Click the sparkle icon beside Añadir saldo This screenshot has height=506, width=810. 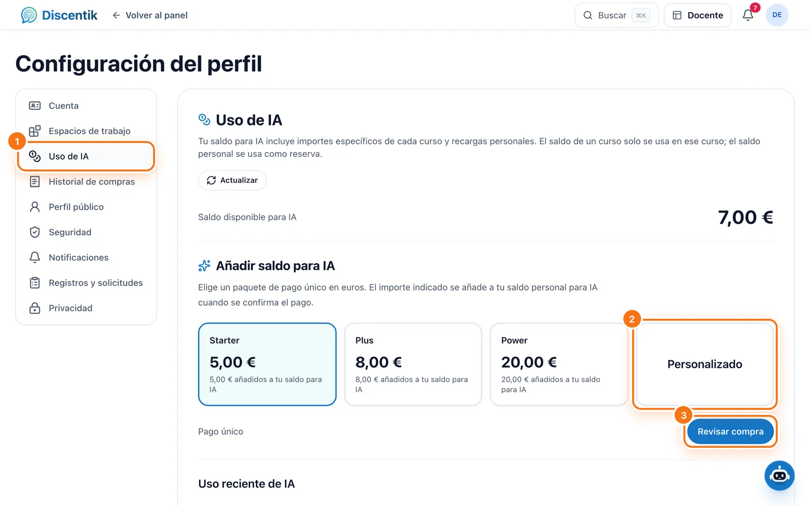point(205,266)
